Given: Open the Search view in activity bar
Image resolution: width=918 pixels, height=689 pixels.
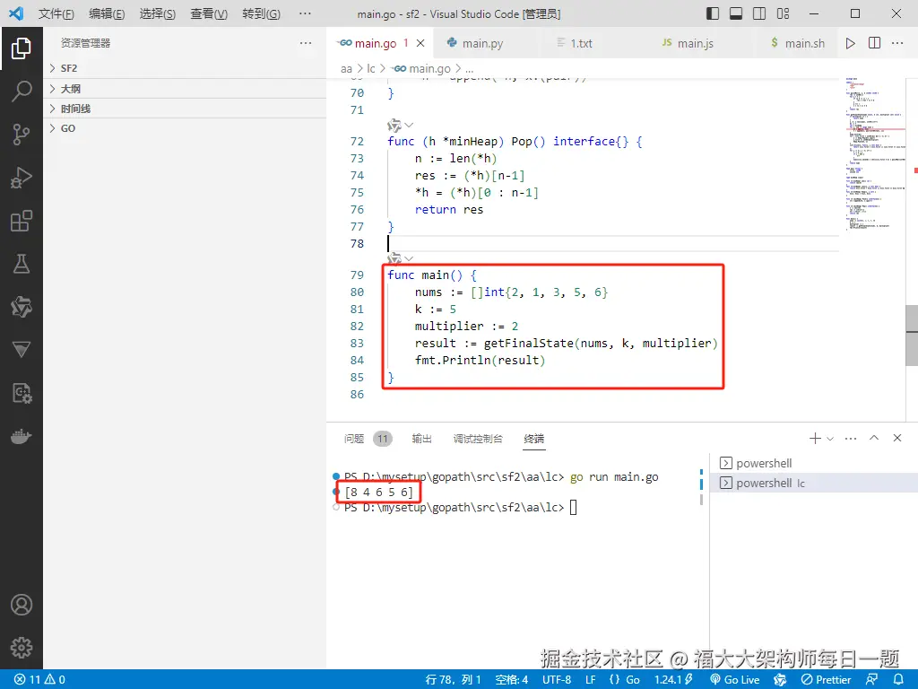Looking at the screenshot, I should 22,92.
